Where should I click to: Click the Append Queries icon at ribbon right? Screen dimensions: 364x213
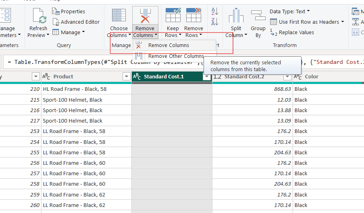356,22
